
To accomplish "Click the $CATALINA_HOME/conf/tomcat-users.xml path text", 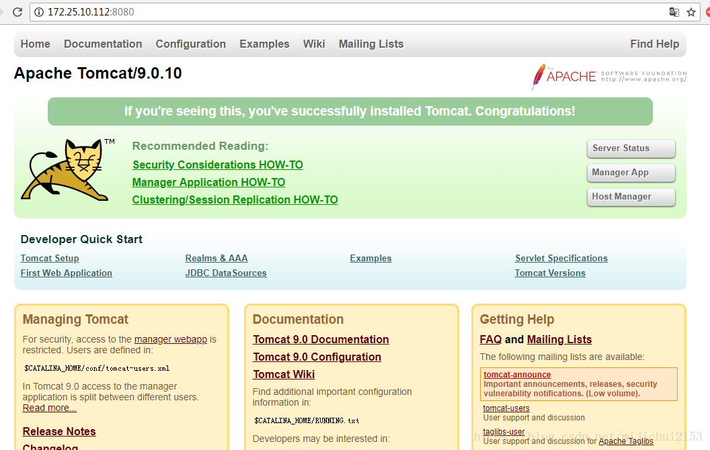I will pyautogui.click(x=97, y=369).
